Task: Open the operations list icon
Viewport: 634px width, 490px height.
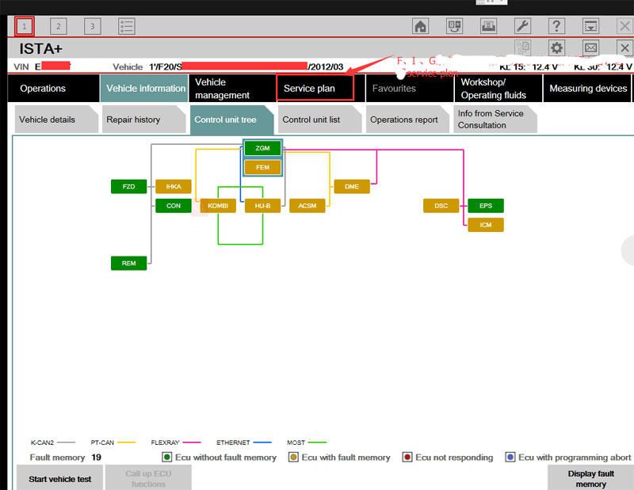Action: click(127, 26)
